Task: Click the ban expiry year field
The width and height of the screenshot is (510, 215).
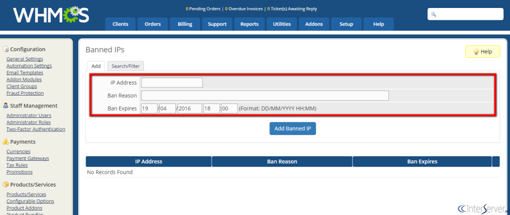Action: click(x=190, y=108)
